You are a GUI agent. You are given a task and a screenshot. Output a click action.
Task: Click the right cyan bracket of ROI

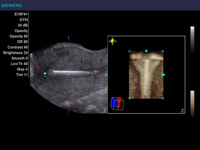[92, 75]
